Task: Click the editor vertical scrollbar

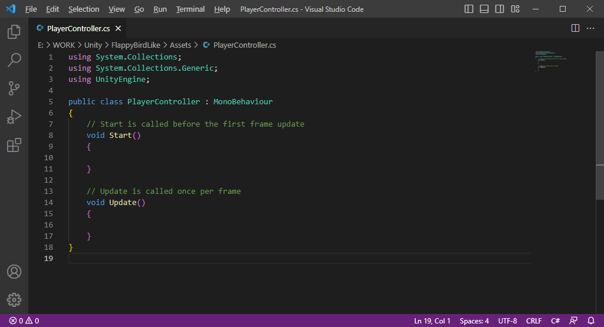Action: (x=600, y=125)
